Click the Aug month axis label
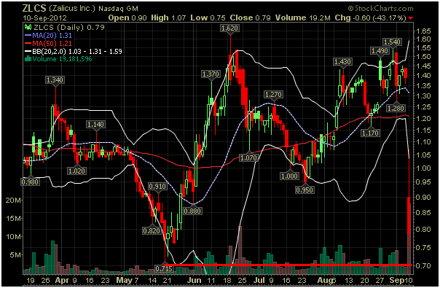Viewport: 440px width, 288px height. tap(325, 281)
